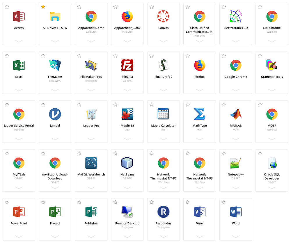Open the AppXtender...ome Chrome web site
Image resolution: width=291 pixels, height=243 pixels.
coord(91,16)
